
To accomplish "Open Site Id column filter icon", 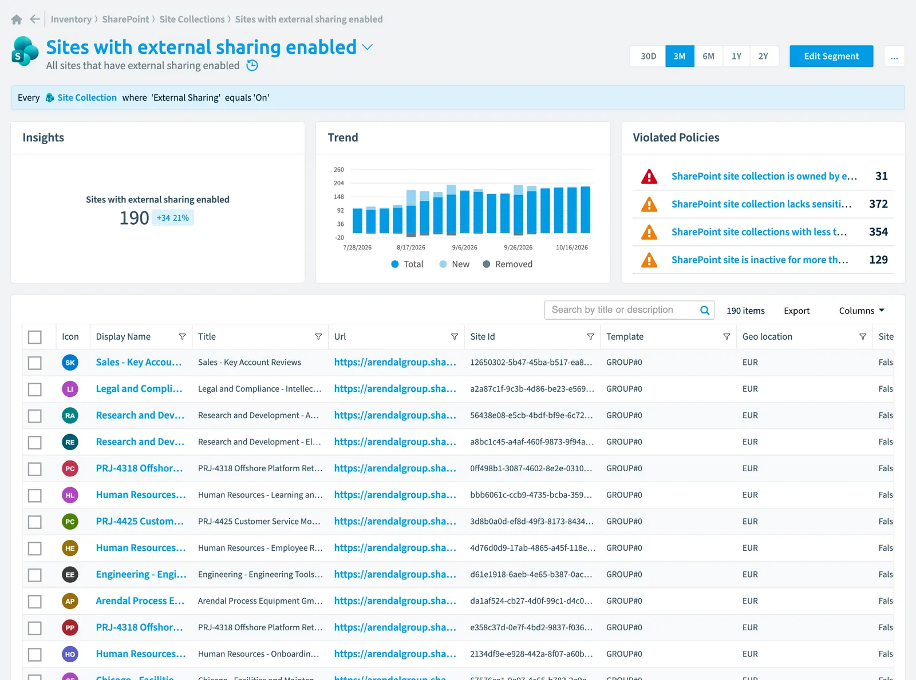I will point(590,337).
